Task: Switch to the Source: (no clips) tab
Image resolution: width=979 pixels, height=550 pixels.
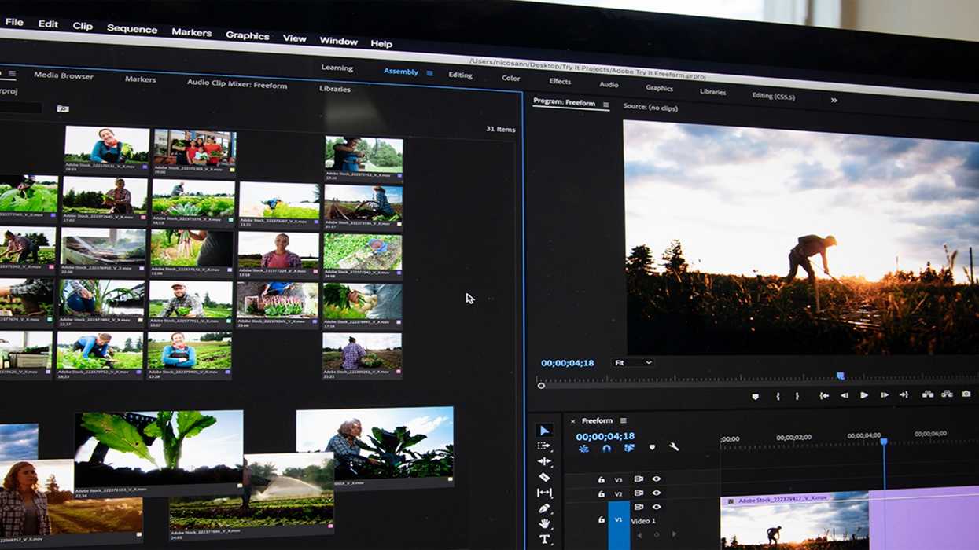Action: tap(650, 106)
